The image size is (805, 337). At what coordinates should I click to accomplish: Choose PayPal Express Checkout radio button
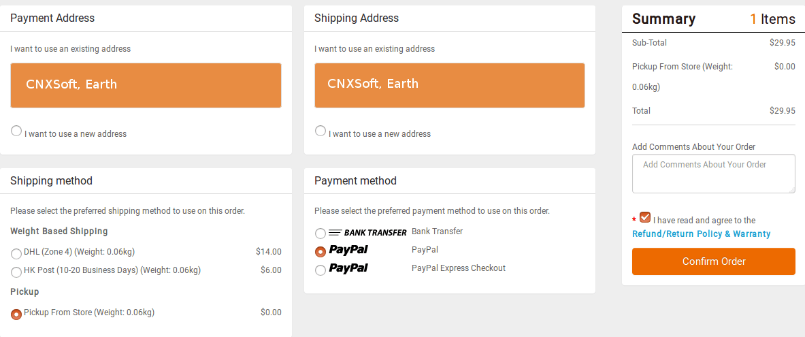321,270
